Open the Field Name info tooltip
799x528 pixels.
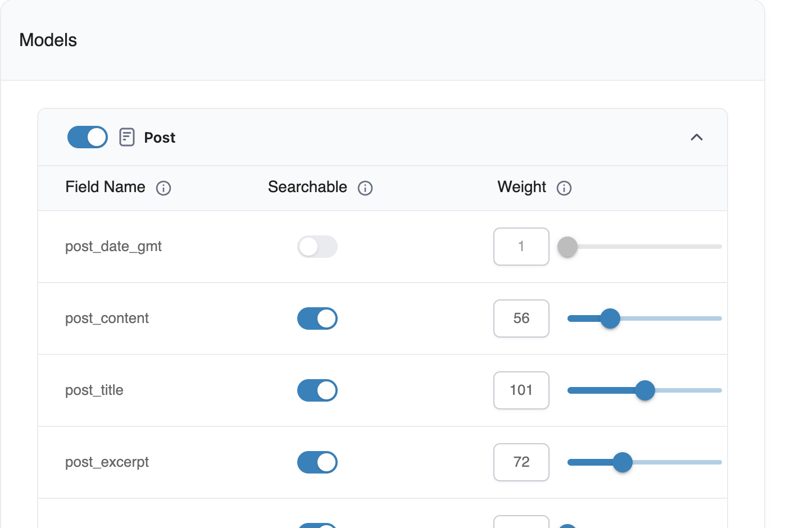click(164, 188)
